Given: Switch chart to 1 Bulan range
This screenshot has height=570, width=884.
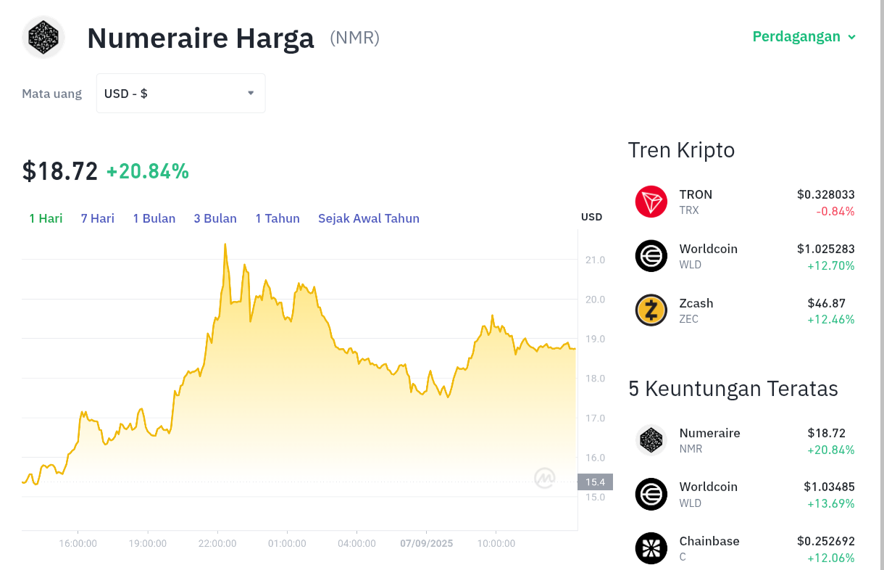Looking at the screenshot, I should point(154,218).
